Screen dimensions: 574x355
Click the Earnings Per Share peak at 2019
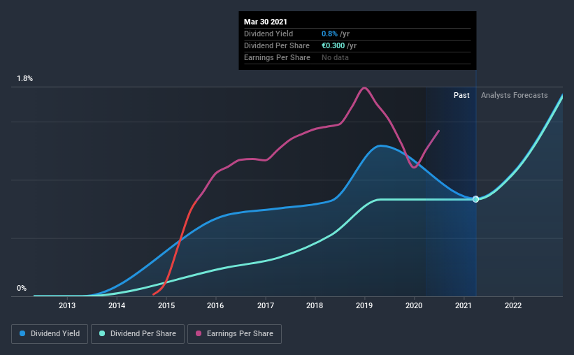point(364,88)
